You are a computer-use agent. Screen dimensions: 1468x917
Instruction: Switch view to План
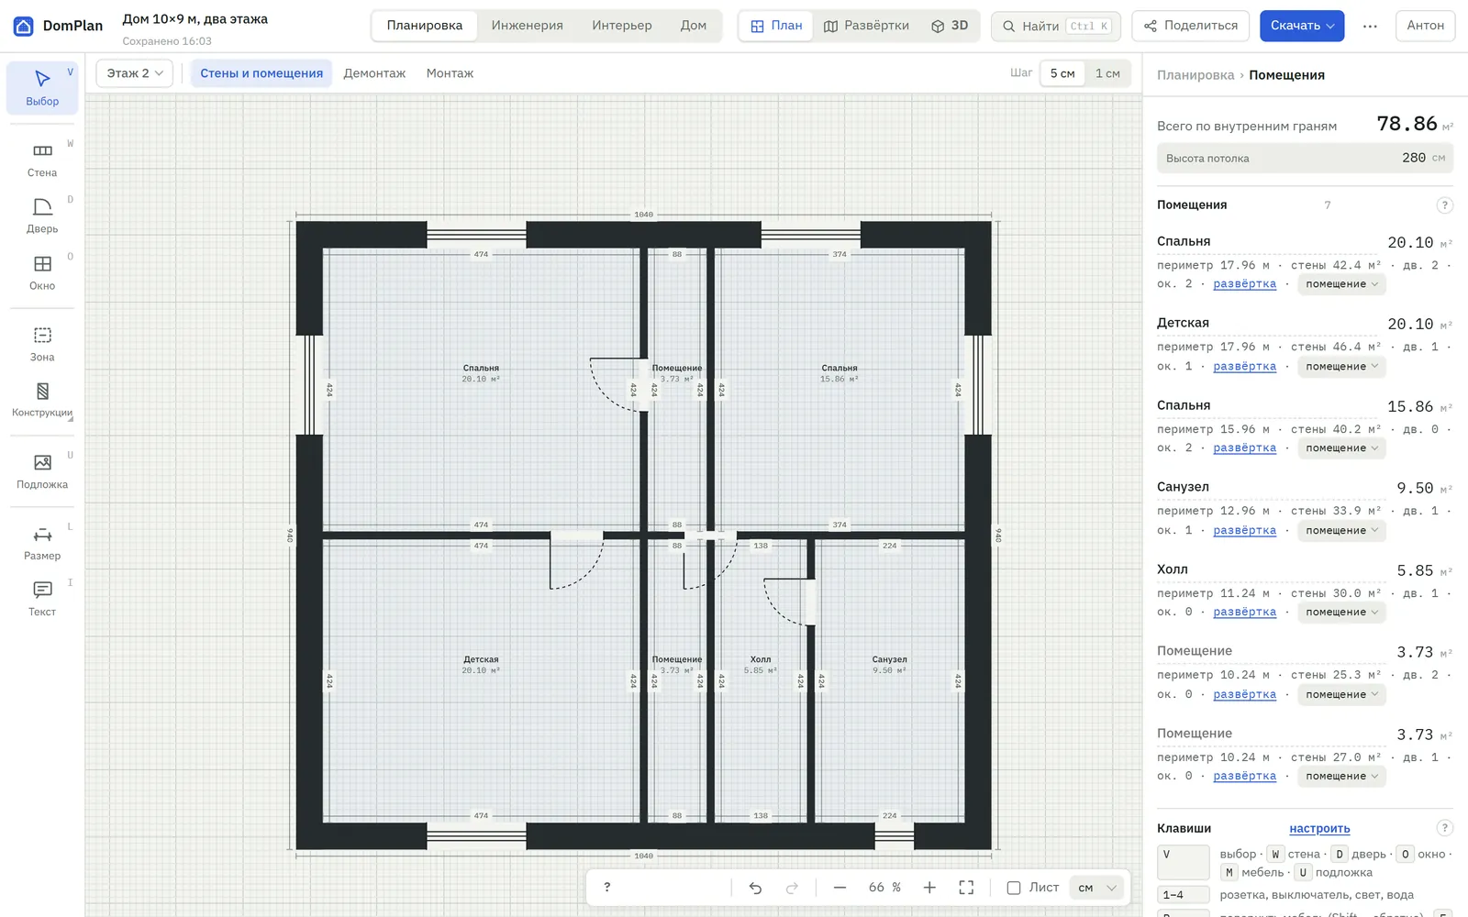[x=776, y=26]
